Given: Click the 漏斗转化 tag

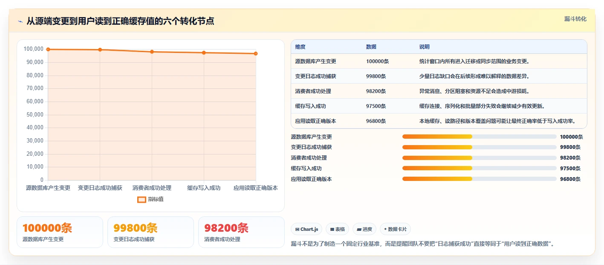Looking at the screenshot, I should 575,19.
